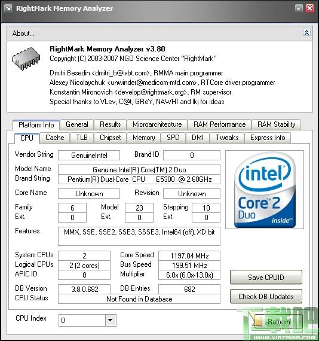The image size is (319, 341).
Task: Expand the CPU Index dropdown arrow
Action: [x=111, y=320]
